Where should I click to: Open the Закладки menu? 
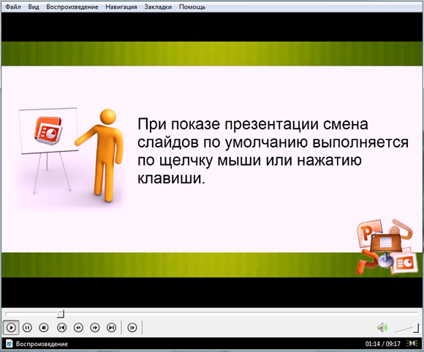click(158, 7)
